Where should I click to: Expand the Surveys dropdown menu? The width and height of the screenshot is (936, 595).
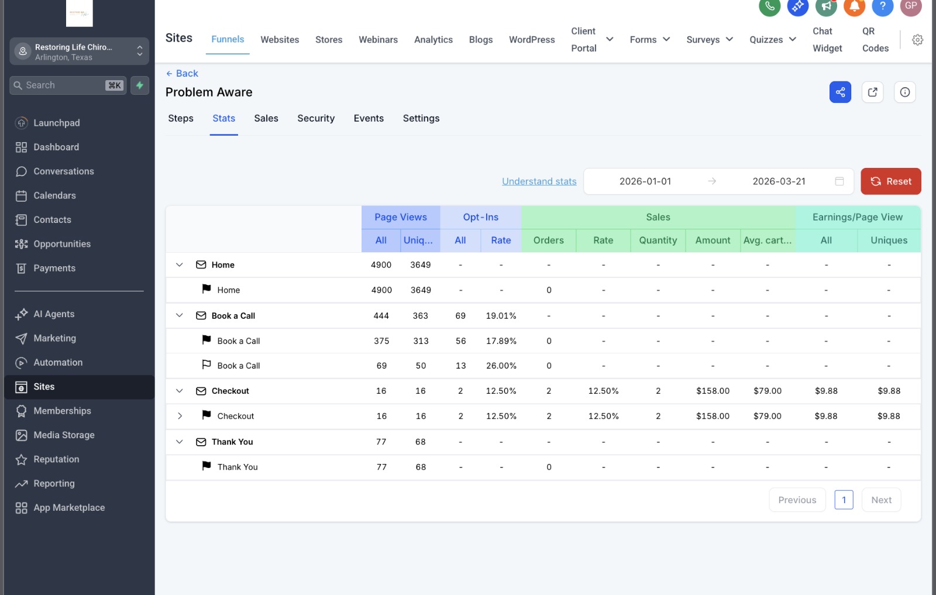(710, 40)
